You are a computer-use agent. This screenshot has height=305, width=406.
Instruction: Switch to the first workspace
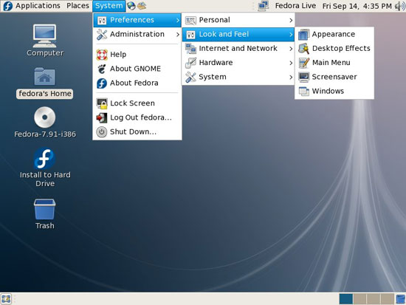pyautogui.click(x=346, y=299)
